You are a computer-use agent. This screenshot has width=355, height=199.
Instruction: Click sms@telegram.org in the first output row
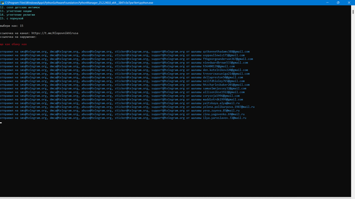click(34, 52)
